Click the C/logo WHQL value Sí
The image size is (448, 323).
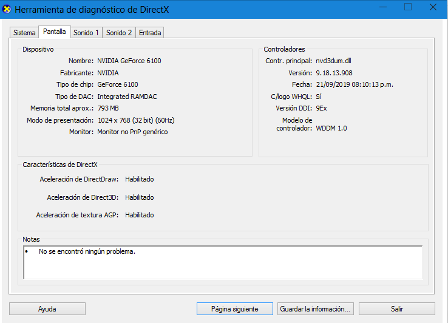coord(318,97)
